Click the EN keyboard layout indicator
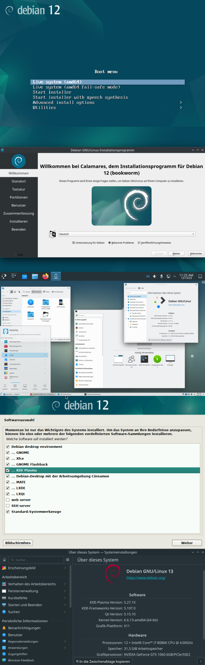205x665 pixels. [148, 277]
